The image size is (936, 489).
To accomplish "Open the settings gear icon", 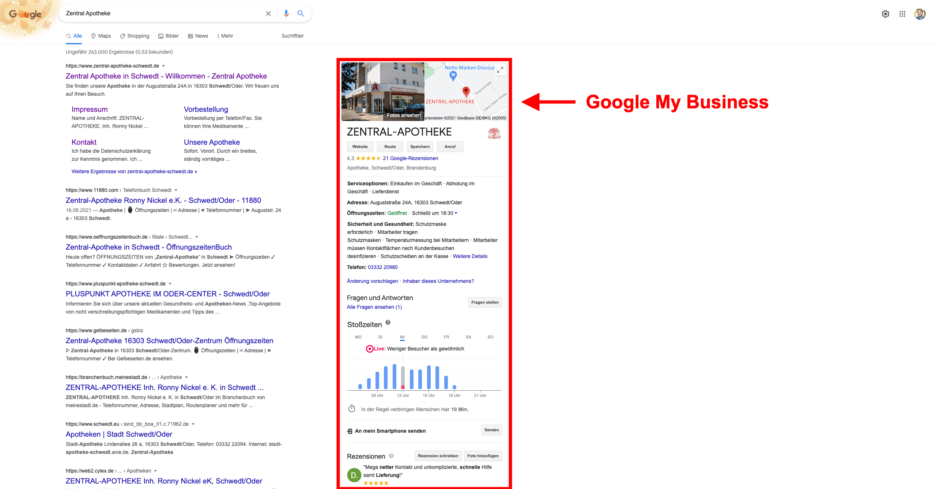I will click(885, 14).
